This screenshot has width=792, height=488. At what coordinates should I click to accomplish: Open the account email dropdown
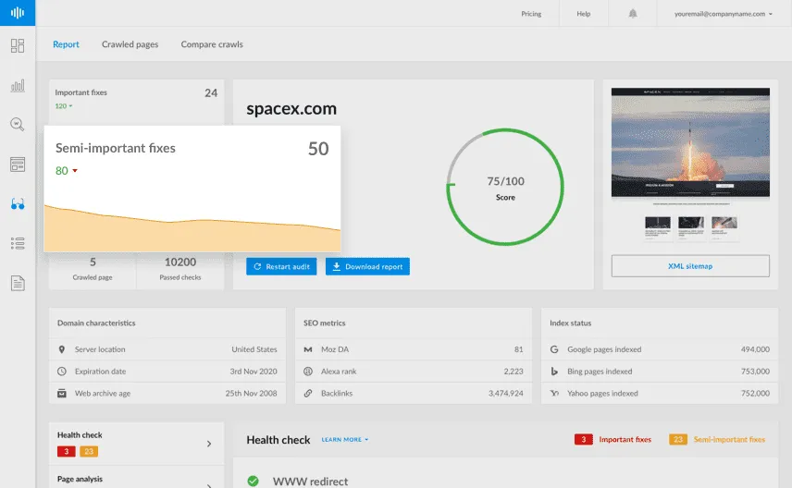click(724, 14)
